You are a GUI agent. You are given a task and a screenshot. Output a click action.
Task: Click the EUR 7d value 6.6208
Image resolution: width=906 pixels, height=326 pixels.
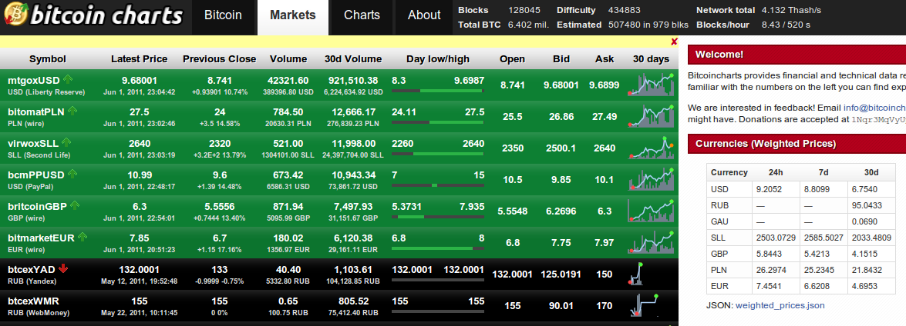(x=816, y=286)
